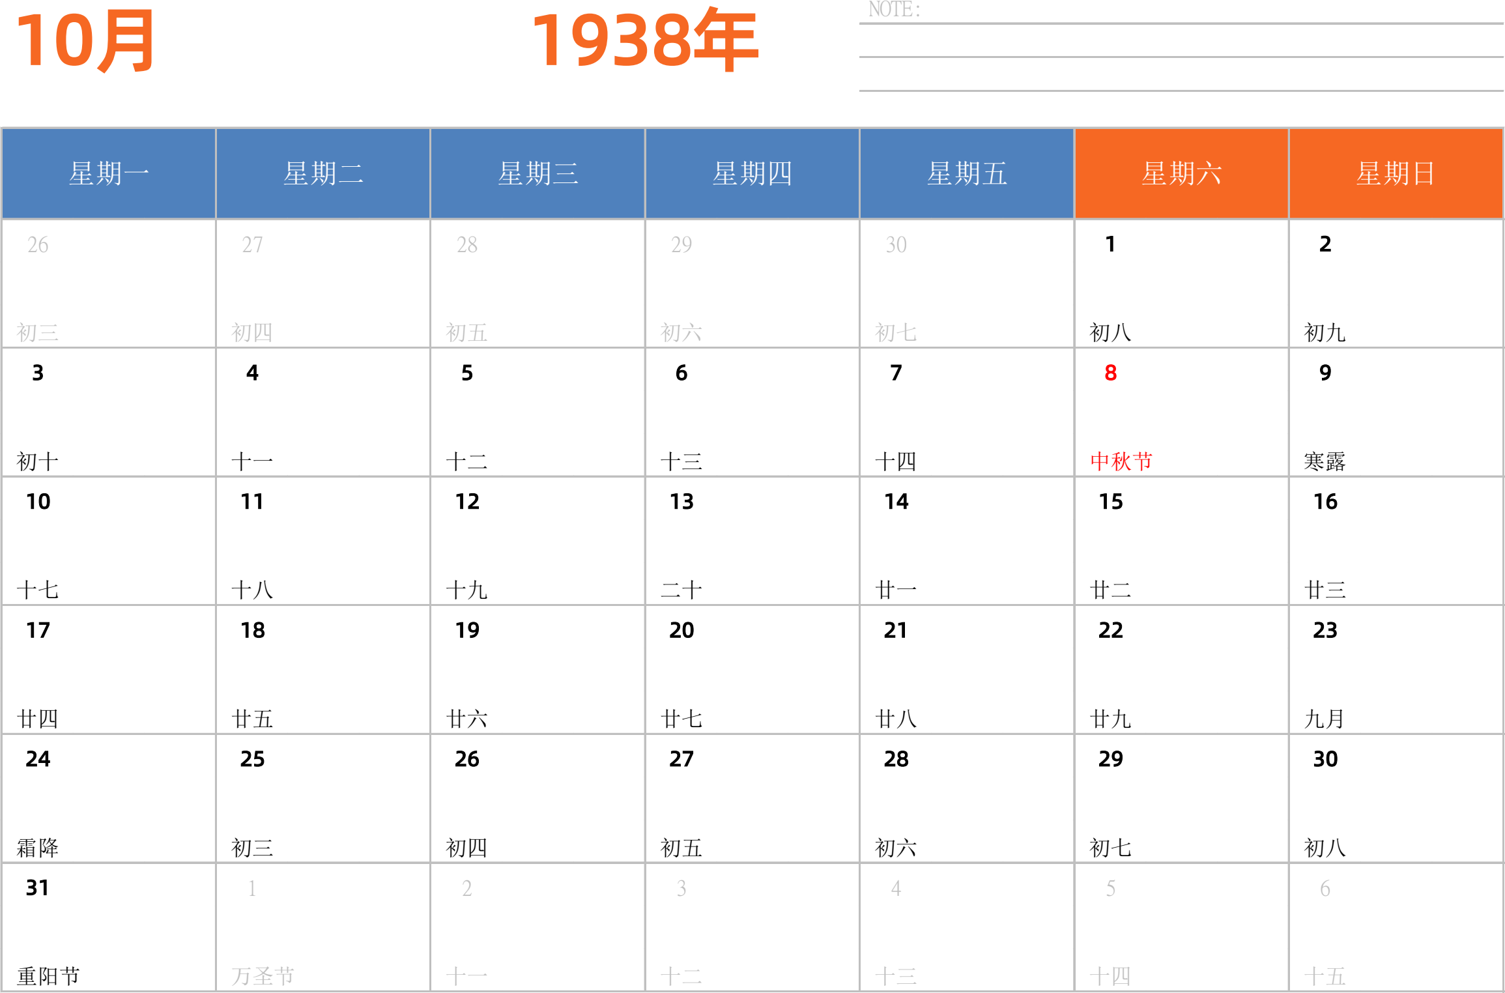
Task: Click the 星期六 orange header
Action: (1181, 173)
